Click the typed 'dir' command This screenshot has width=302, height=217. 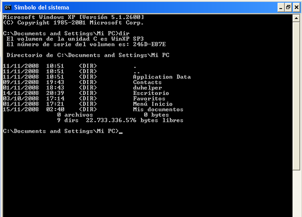click(124, 33)
